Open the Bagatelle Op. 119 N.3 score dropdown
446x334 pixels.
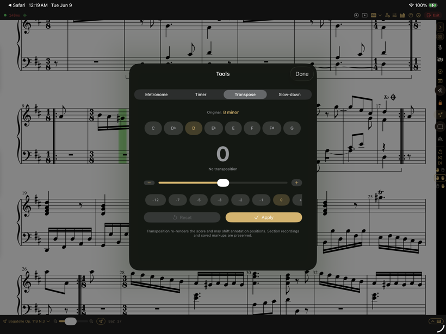[27, 321]
